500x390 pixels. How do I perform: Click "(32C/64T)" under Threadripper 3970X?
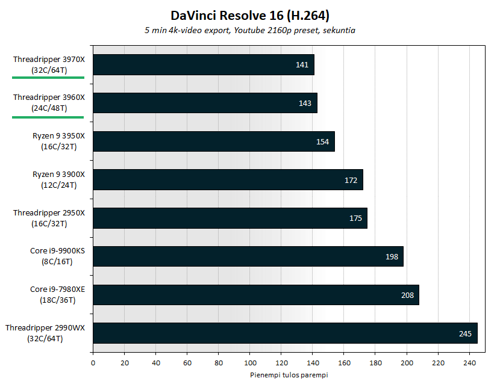coord(49,70)
